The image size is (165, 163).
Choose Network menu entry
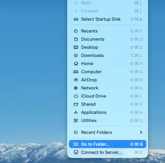(108, 88)
